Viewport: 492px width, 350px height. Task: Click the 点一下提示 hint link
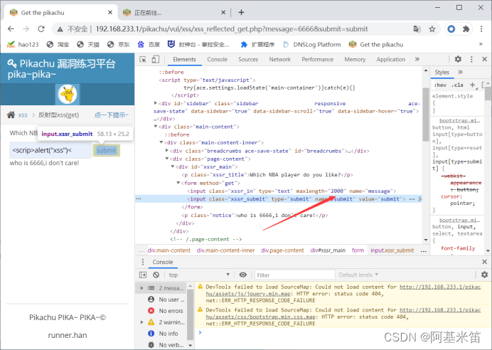tap(112, 115)
